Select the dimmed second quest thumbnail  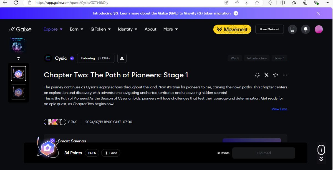pyautogui.click(x=18, y=92)
